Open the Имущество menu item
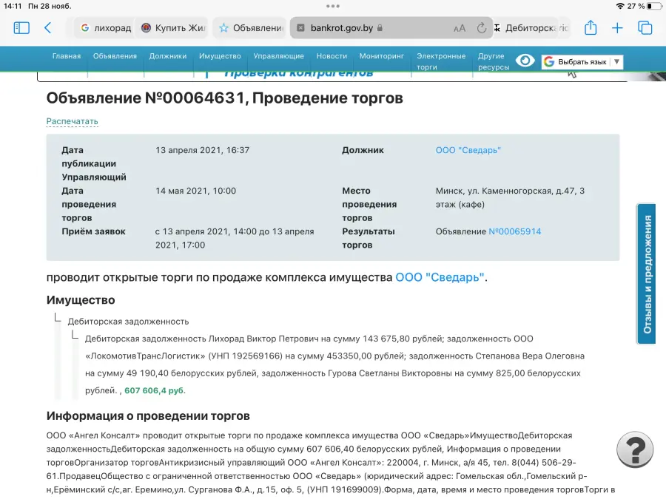 coord(220,56)
